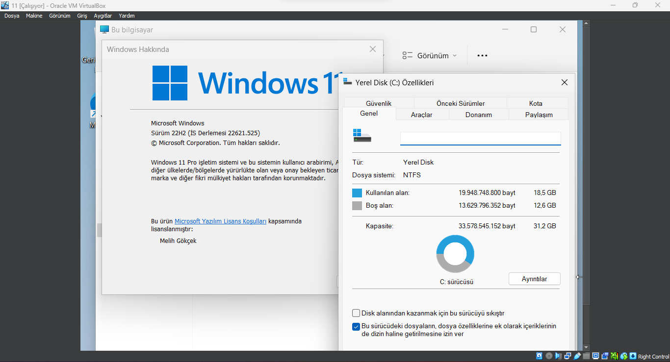Switch to the Önceki Sürümler tab
670x362 pixels.
tap(461, 103)
